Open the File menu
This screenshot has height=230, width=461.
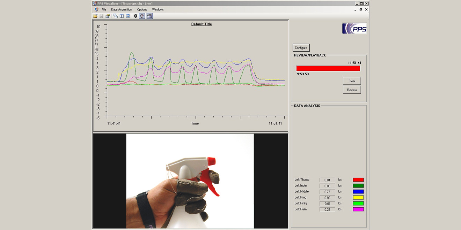pos(104,9)
